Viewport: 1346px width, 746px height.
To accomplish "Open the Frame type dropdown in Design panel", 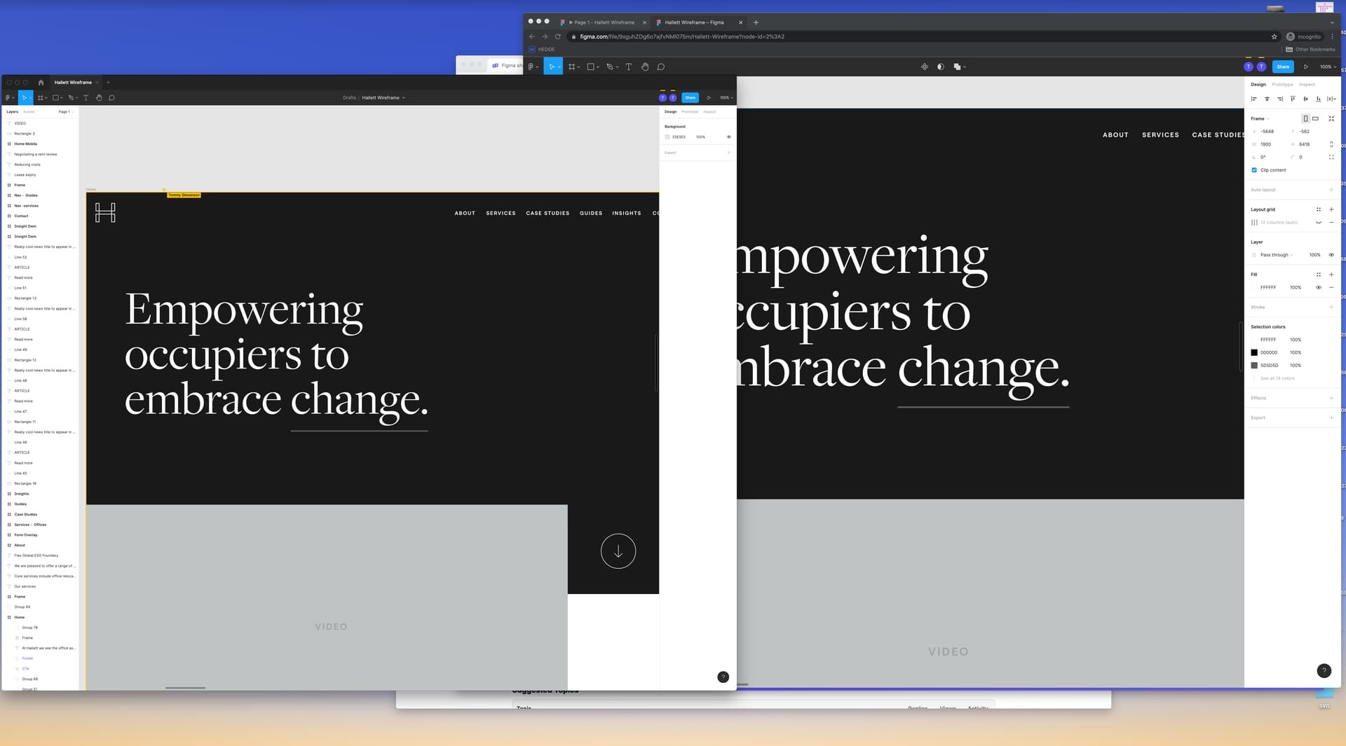I will tap(1260, 119).
